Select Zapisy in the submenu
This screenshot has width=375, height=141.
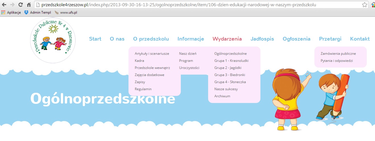pos(140,82)
